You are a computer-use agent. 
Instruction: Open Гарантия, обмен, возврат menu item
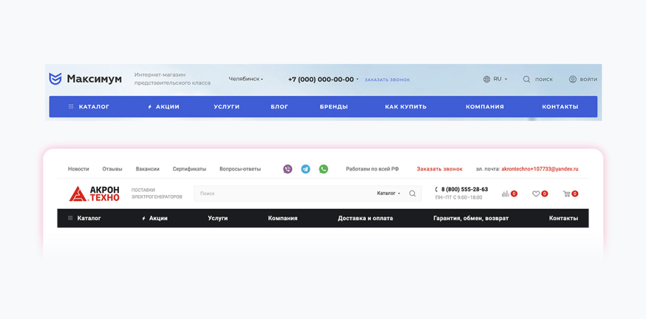471,218
